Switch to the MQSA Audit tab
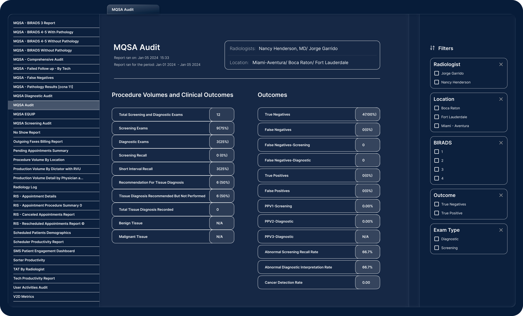 133,9
